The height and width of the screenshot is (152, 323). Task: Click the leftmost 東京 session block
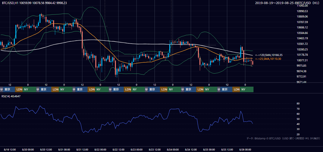click(x=9, y=89)
